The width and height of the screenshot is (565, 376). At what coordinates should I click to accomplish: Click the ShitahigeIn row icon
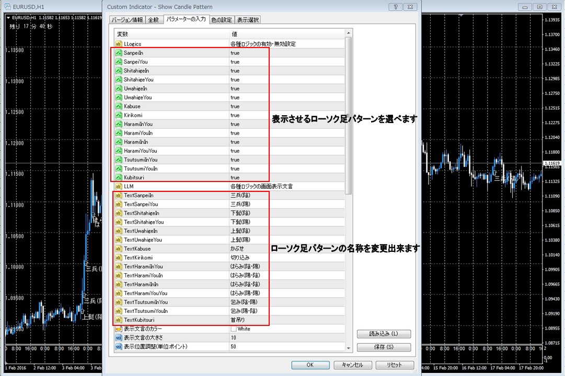119,71
